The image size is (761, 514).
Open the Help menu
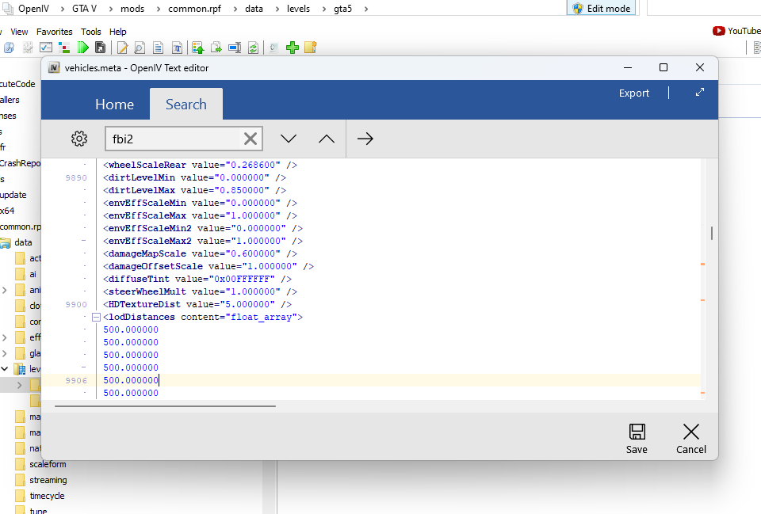pyautogui.click(x=118, y=32)
